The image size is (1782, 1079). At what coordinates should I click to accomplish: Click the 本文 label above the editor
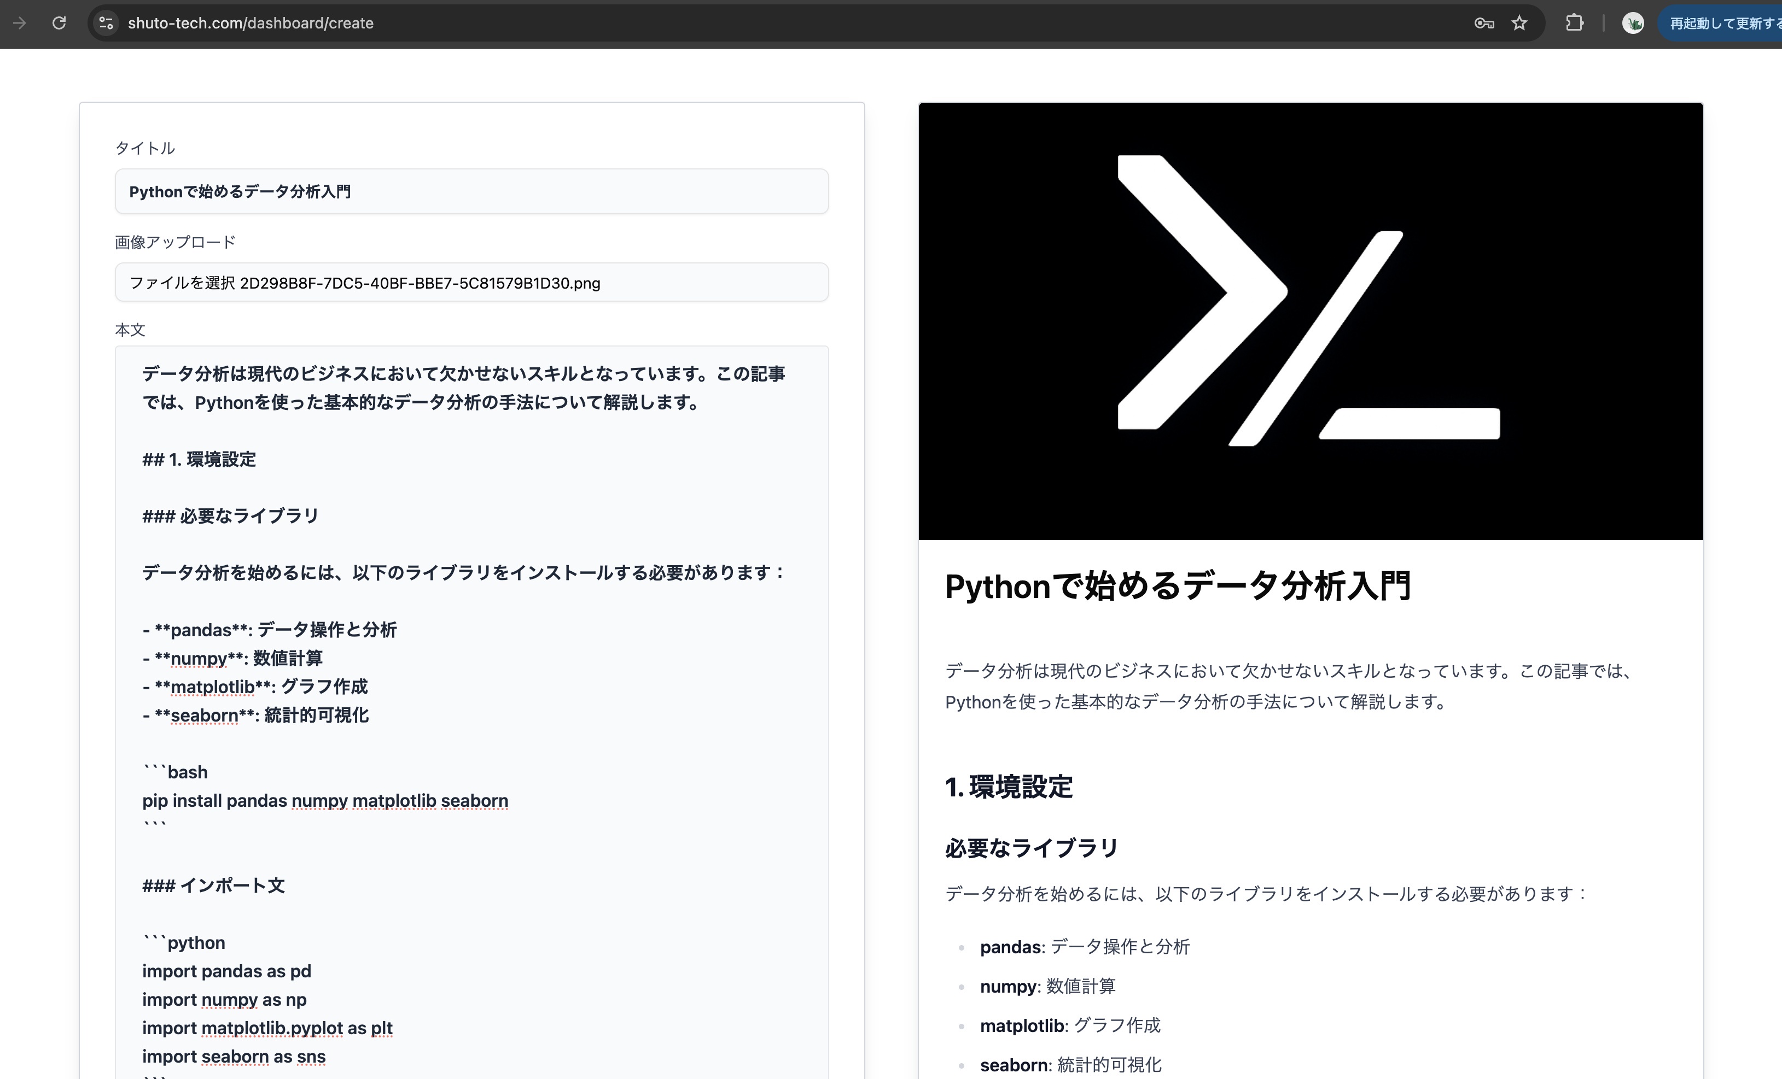130,330
